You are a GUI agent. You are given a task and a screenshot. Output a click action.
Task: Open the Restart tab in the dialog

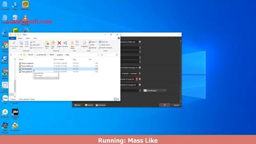click(x=89, y=105)
